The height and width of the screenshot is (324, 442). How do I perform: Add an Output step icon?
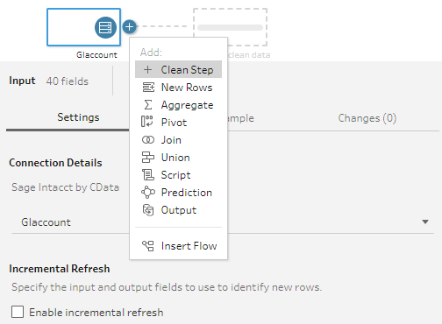tap(148, 210)
